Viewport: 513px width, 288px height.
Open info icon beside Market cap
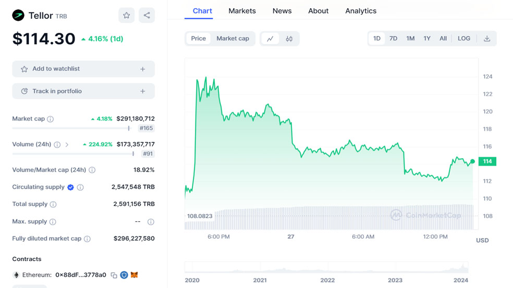coord(51,119)
